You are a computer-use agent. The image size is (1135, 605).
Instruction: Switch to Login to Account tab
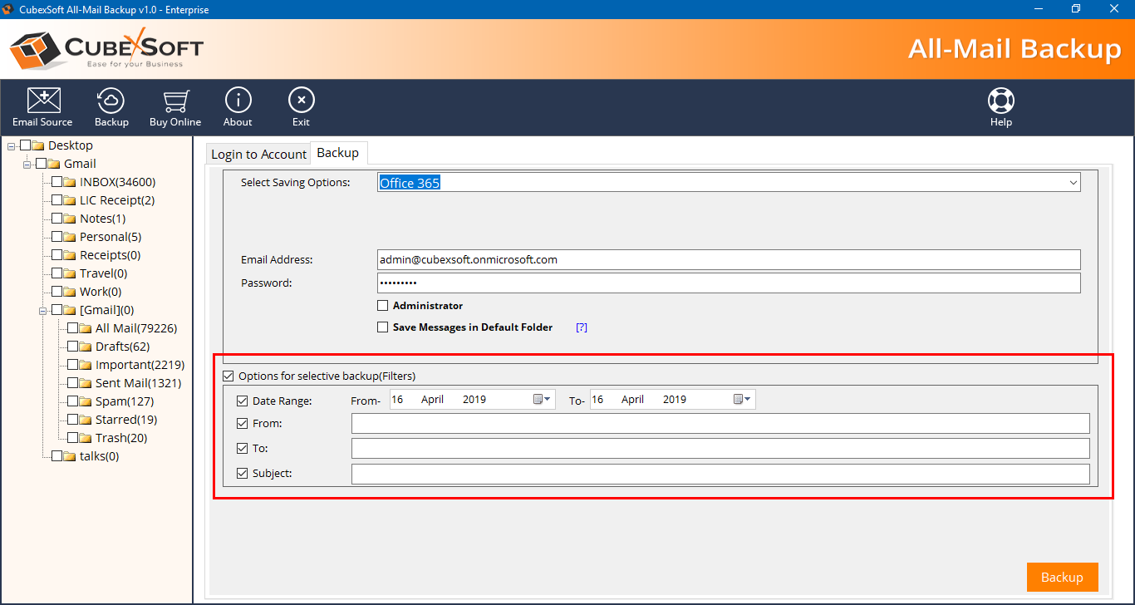[258, 155]
